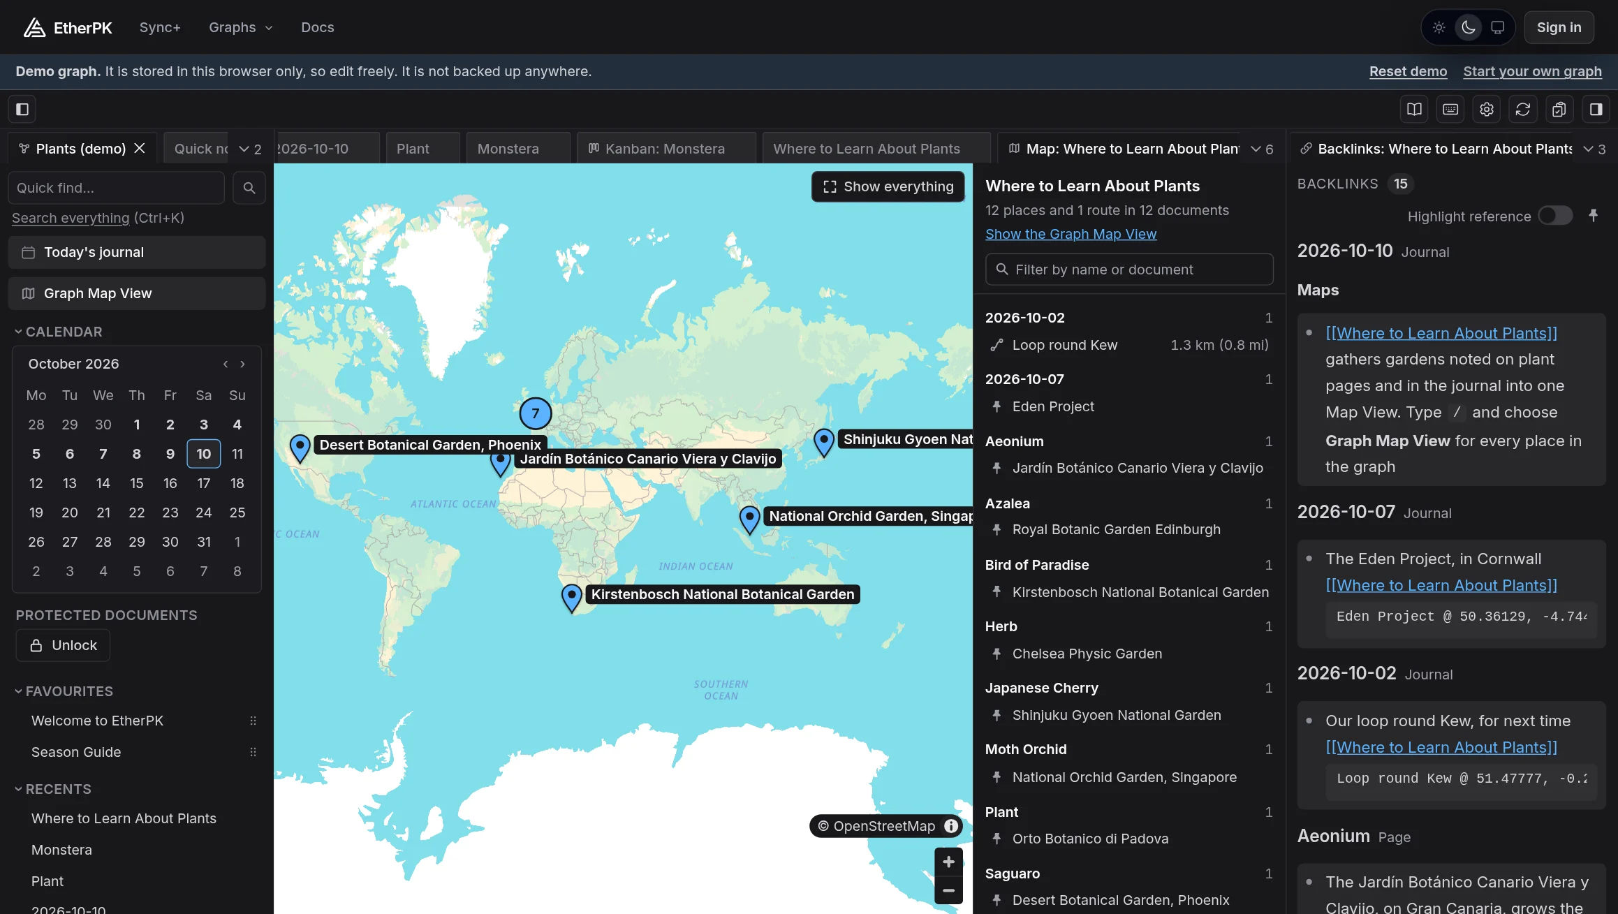Toggle the right sidebar panel icon
Image resolution: width=1618 pixels, height=914 pixels.
pyautogui.click(x=1596, y=109)
